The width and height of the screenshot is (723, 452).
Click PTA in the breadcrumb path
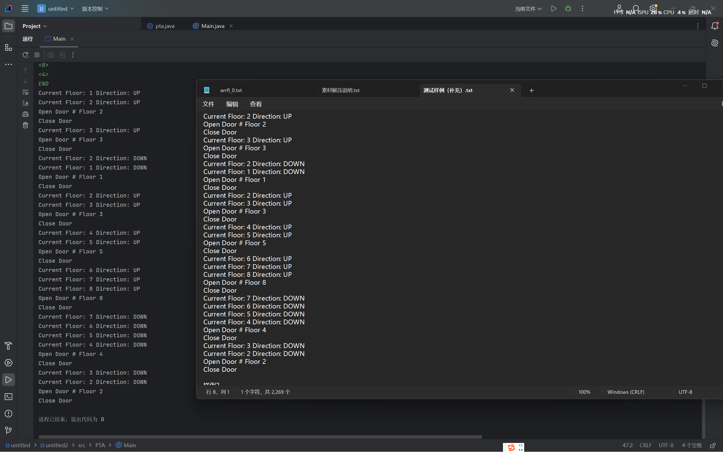tap(100, 445)
